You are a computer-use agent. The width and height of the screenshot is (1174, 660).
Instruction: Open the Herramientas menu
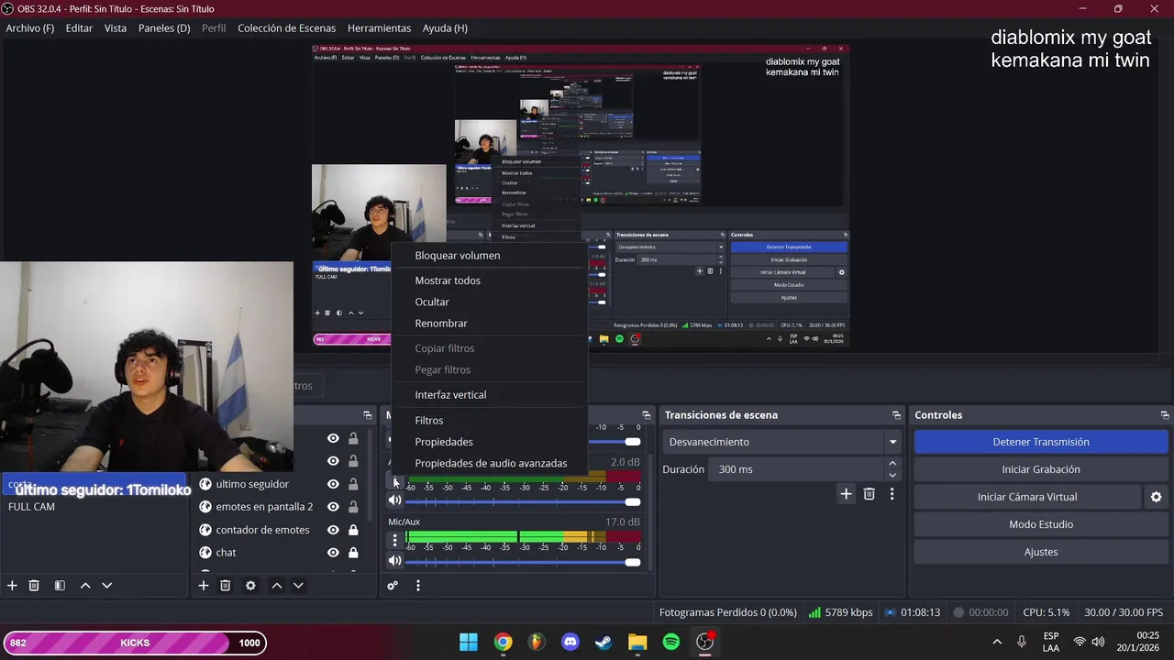pos(379,28)
